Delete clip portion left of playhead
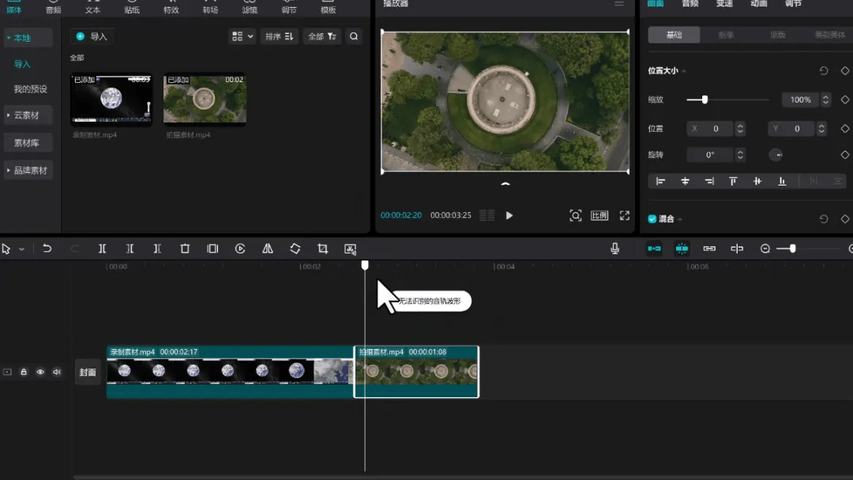Image resolution: width=853 pixels, height=480 pixels. [x=130, y=249]
